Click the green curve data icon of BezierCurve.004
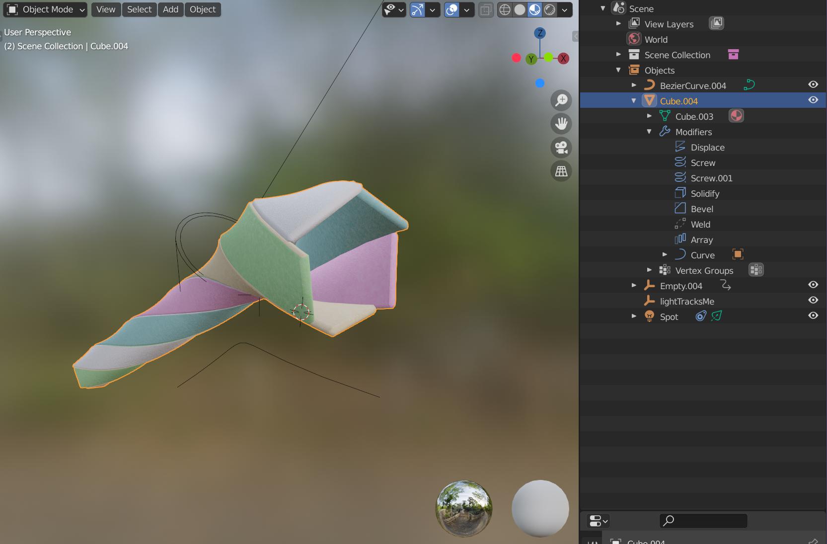827x544 pixels. point(749,85)
